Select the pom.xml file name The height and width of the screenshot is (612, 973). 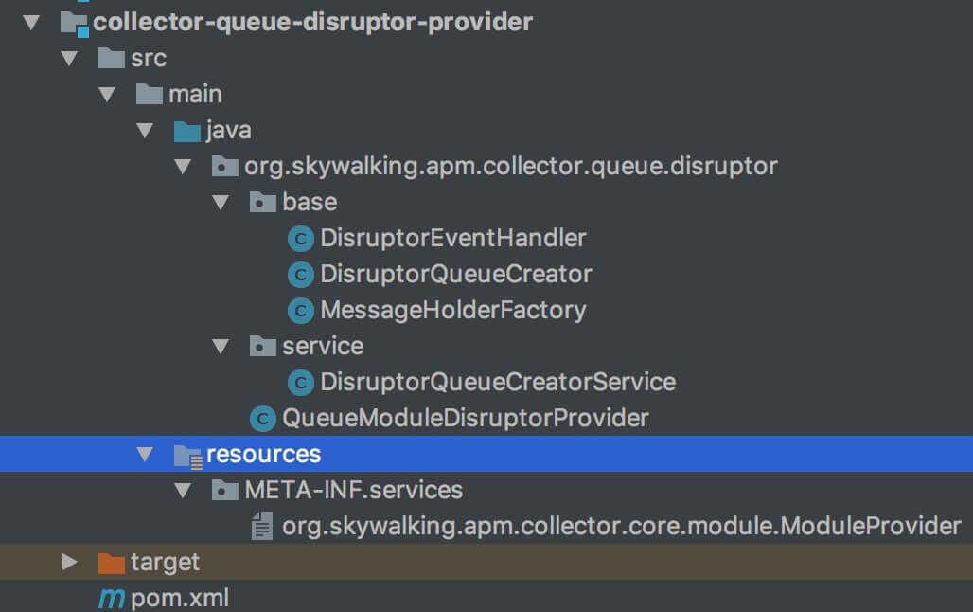point(180,599)
